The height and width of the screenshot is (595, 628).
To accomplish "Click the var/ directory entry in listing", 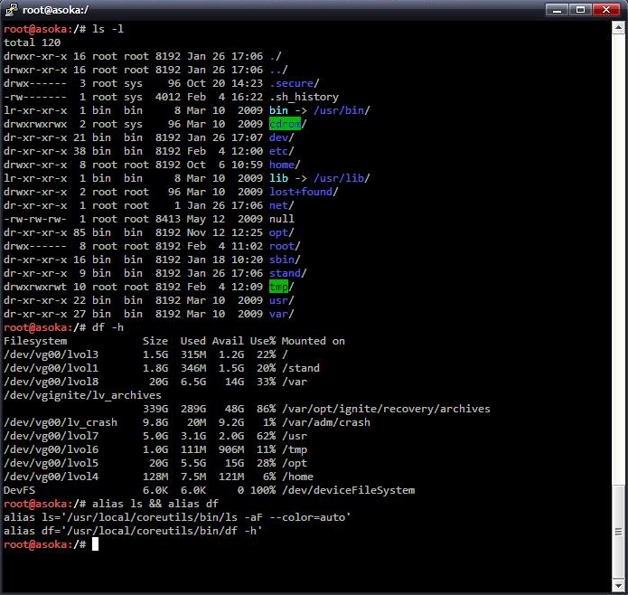I will [x=282, y=314].
